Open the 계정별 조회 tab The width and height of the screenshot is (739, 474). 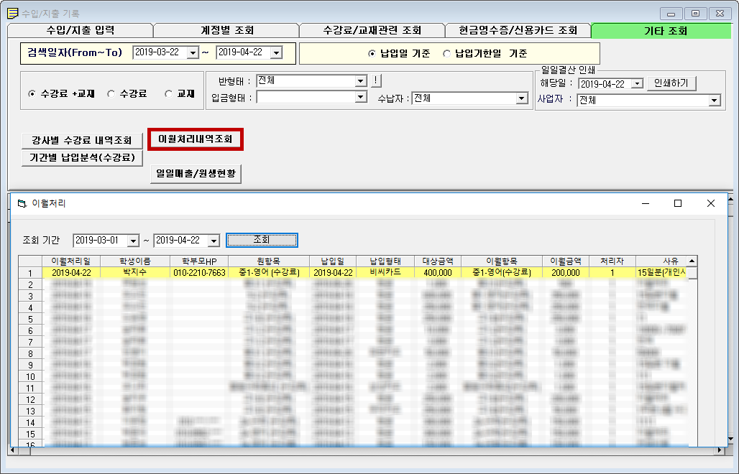(226, 31)
